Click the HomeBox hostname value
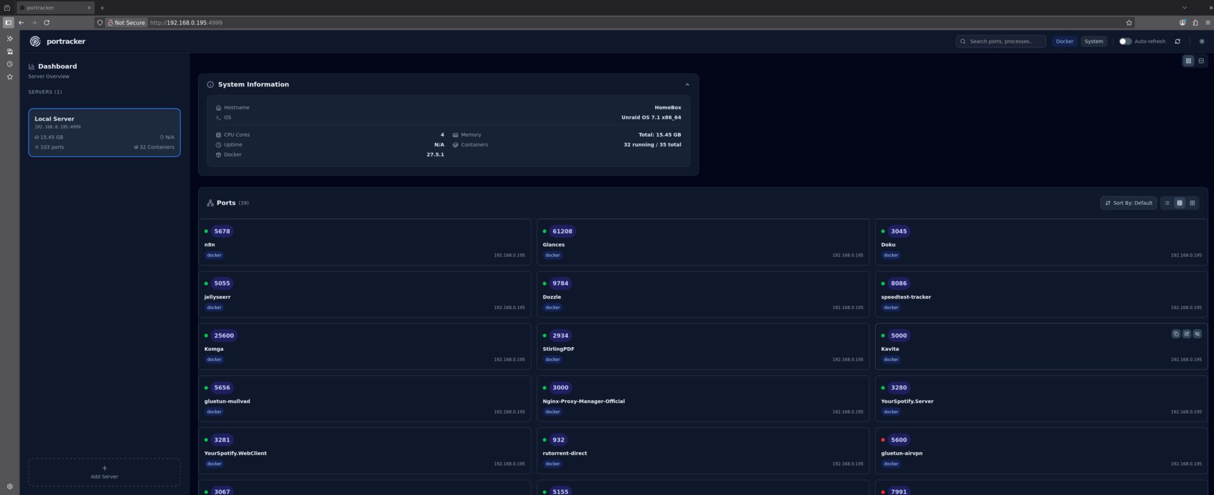Viewport: 1214px width, 495px height. click(x=668, y=107)
